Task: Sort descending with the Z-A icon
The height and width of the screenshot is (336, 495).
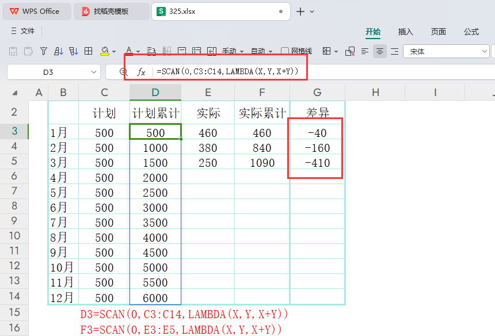Action: pos(74,51)
